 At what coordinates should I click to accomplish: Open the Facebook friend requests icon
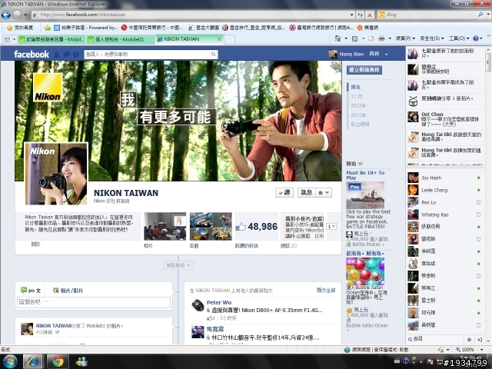tap(57, 55)
